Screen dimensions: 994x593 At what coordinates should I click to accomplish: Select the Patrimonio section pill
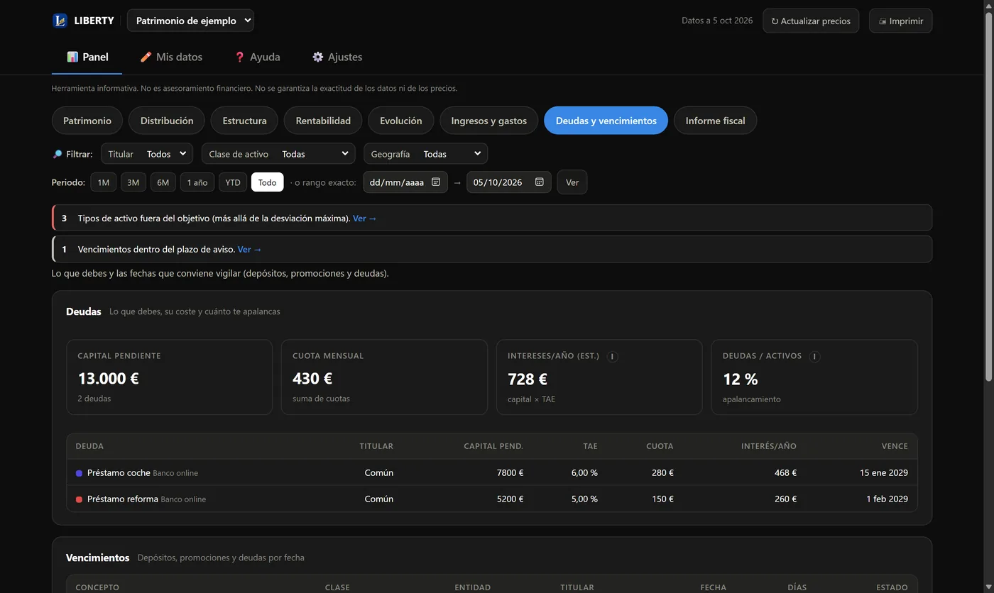pos(87,121)
